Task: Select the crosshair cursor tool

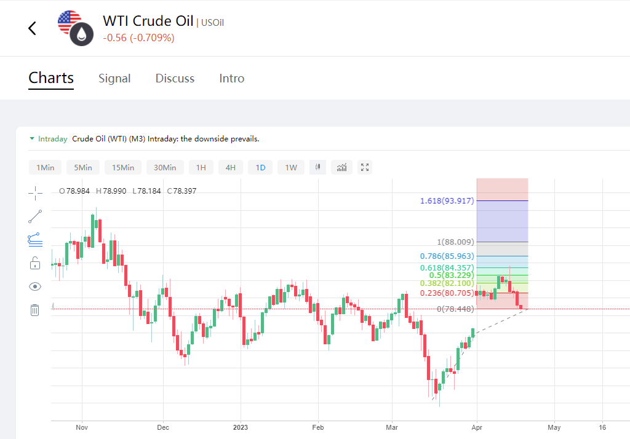Action: coord(35,193)
